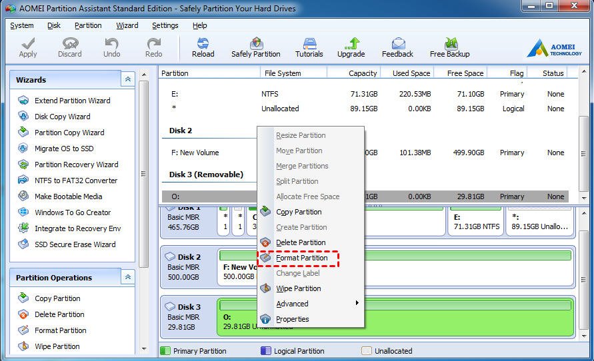Viewport: 594px width, 361px height.
Task: Sort by the File System column header
Action: pos(293,73)
